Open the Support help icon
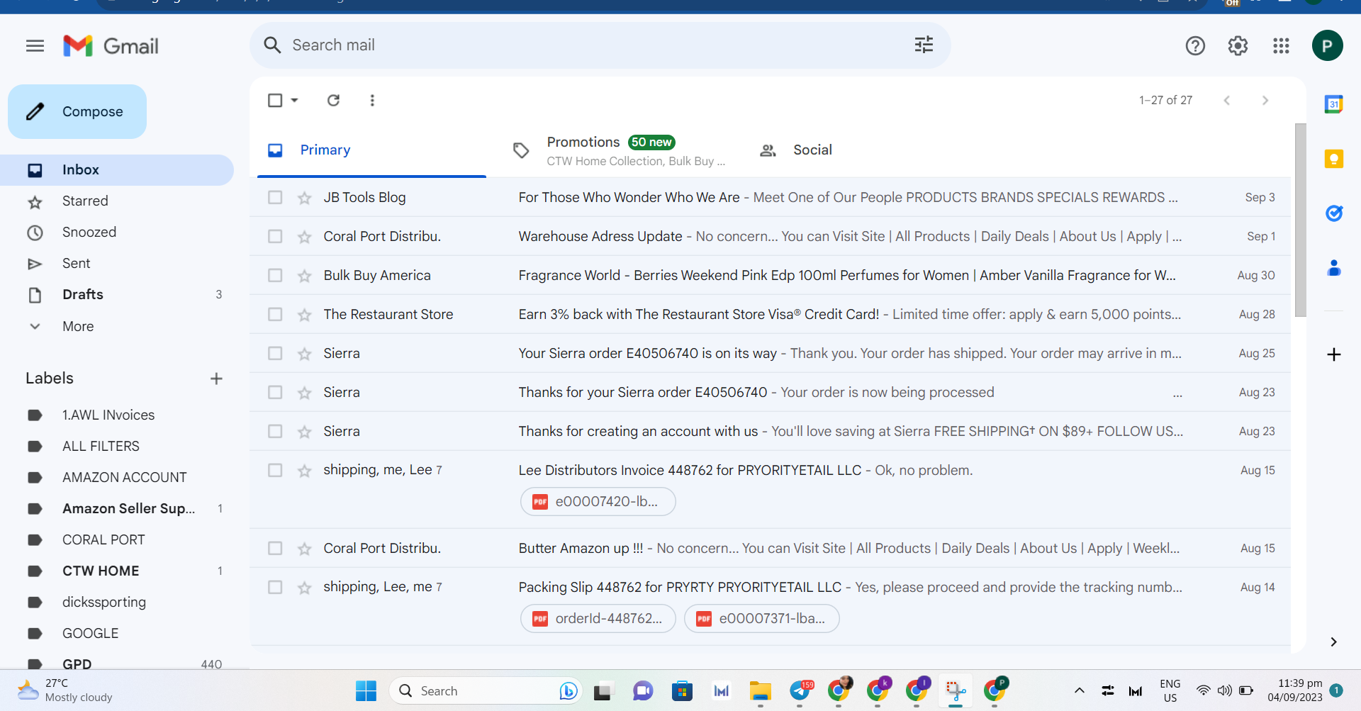1361x711 pixels. point(1195,46)
